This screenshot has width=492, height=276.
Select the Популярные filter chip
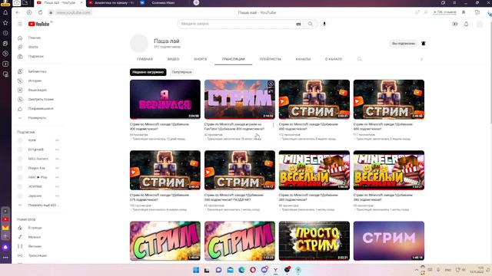tap(181, 72)
